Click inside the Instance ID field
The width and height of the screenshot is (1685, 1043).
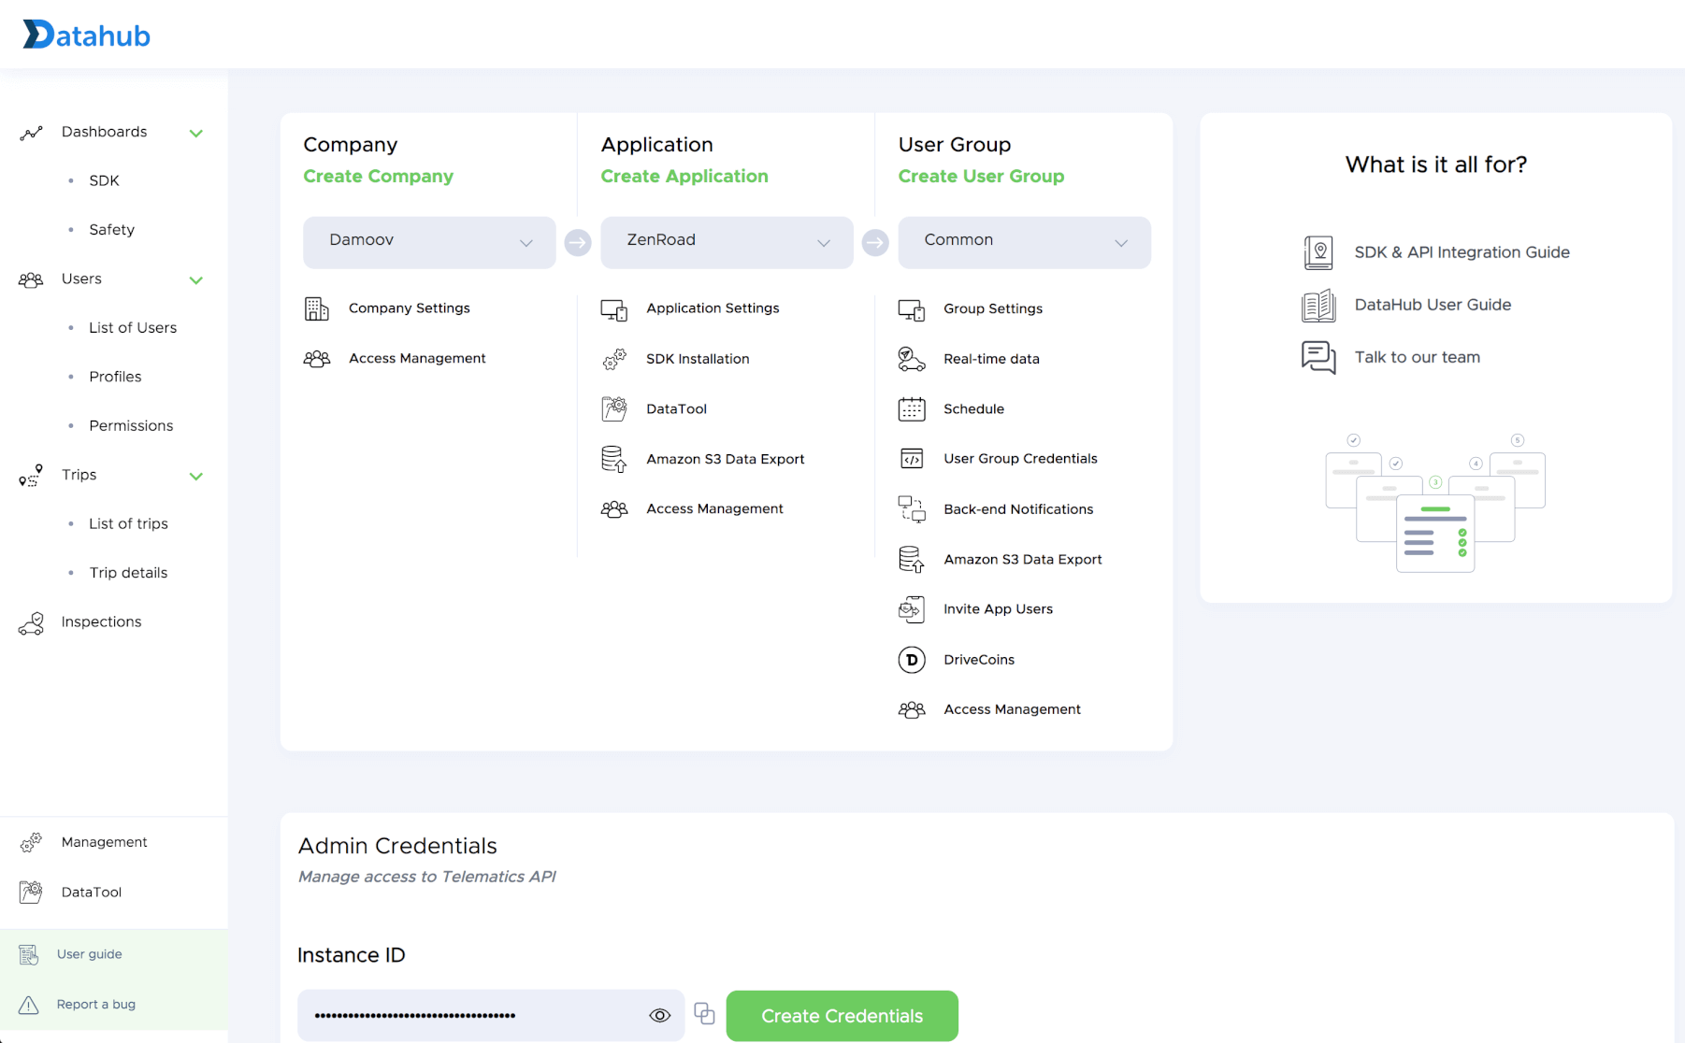tap(468, 1015)
